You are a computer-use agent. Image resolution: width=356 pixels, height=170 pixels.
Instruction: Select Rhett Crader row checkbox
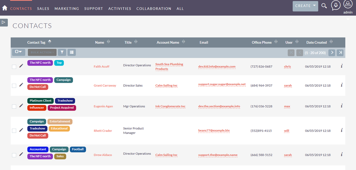pos(14,131)
